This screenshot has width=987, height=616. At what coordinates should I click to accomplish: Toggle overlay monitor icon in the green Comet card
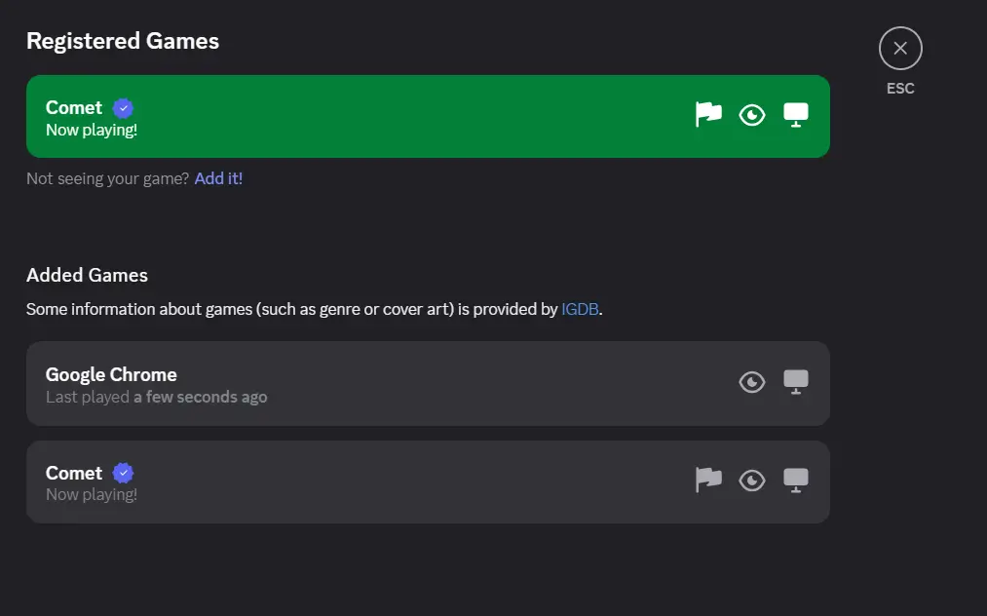coord(796,116)
